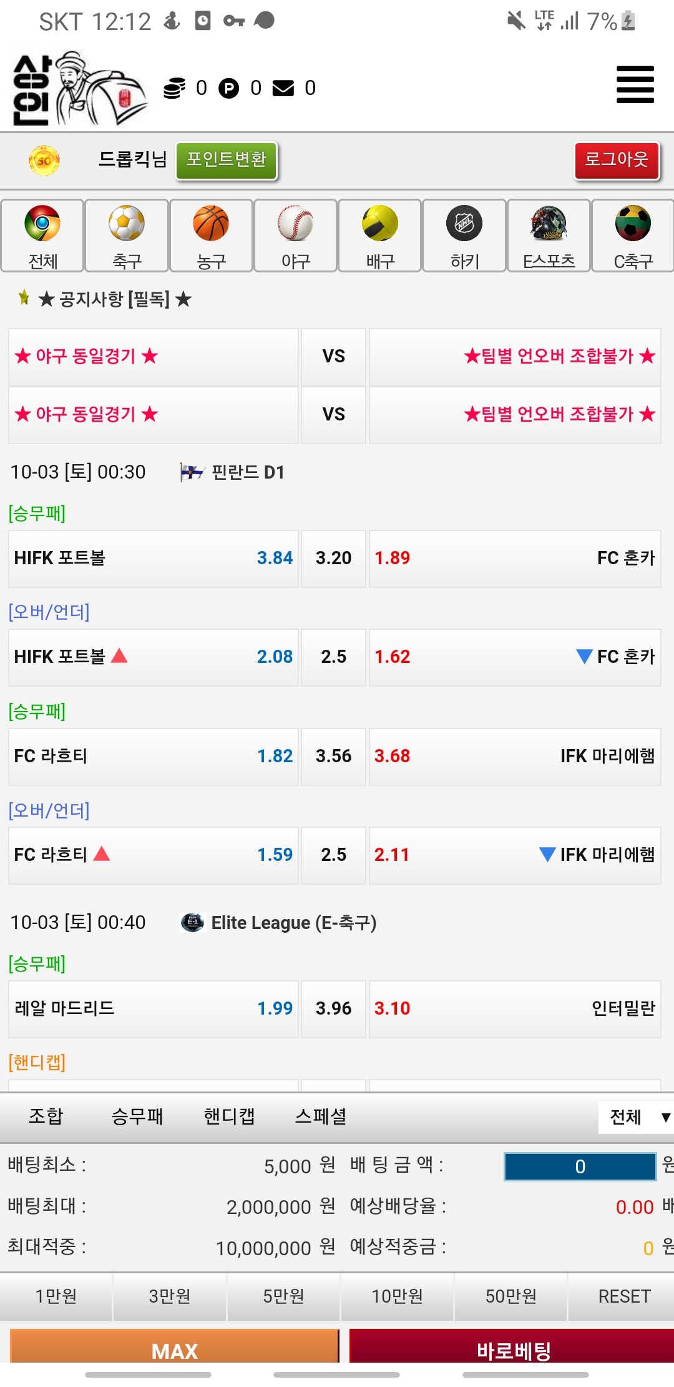Image resolution: width=674 pixels, height=1387 pixels.
Task: Select the soccer ball 축구 category
Action: tap(127, 236)
